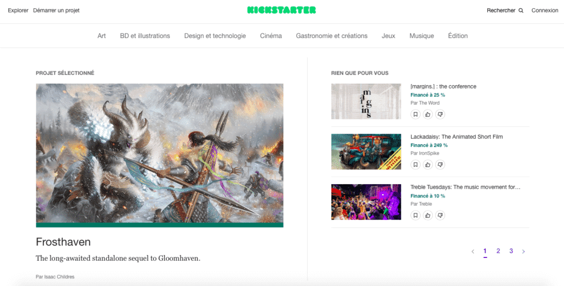564x286 pixels.
Task: Thumbs down the Treble Tuesdays project
Action: (x=440, y=215)
